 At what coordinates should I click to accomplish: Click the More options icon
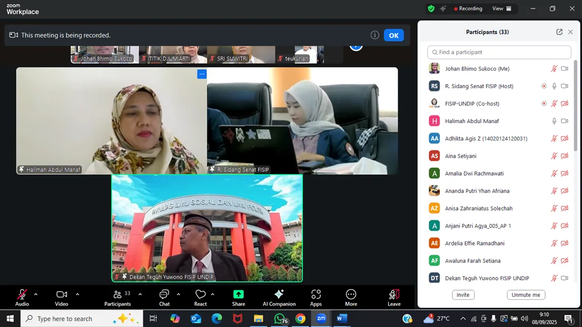[x=351, y=294]
